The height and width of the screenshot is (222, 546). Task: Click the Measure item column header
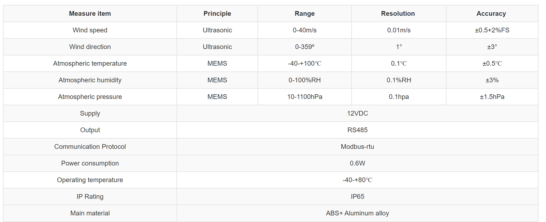90,14
